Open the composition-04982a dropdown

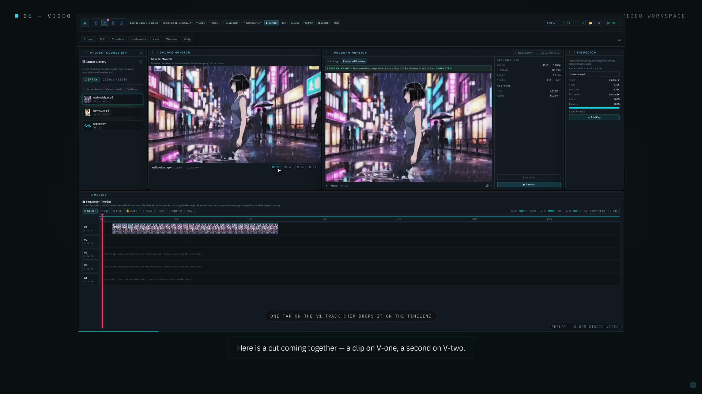(x=177, y=23)
